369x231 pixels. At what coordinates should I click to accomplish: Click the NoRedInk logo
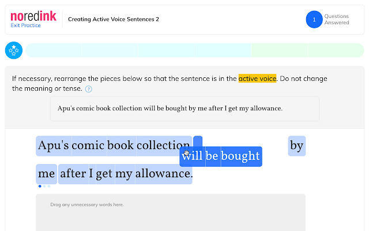pyautogui.click(x=33, y=16)
